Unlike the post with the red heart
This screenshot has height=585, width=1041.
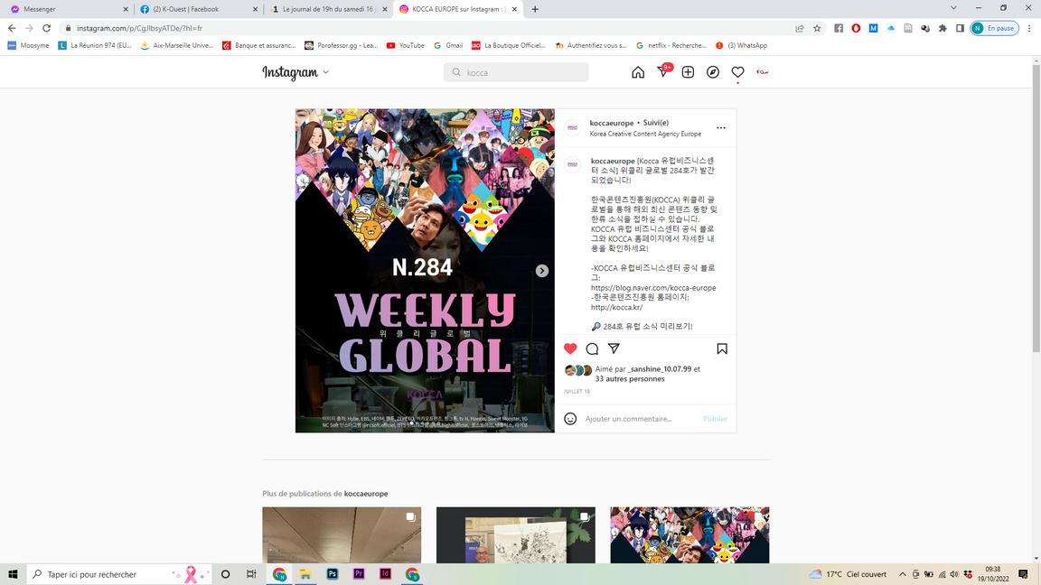pos(570,348)
